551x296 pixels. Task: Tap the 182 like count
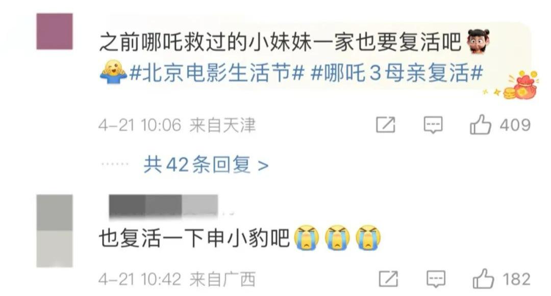point(516,279)
